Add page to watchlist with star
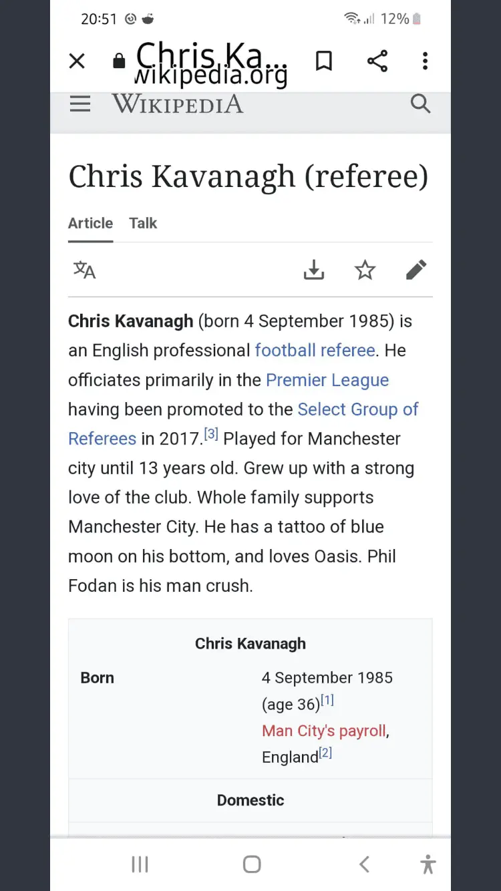The height and width of the screenshot is (891, 501). coord(365,270)
